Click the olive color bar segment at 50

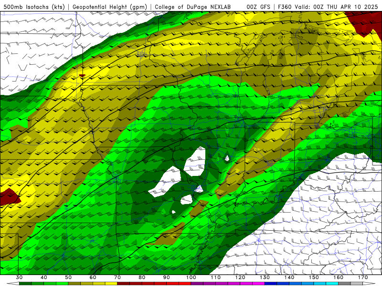click(74, 284)
